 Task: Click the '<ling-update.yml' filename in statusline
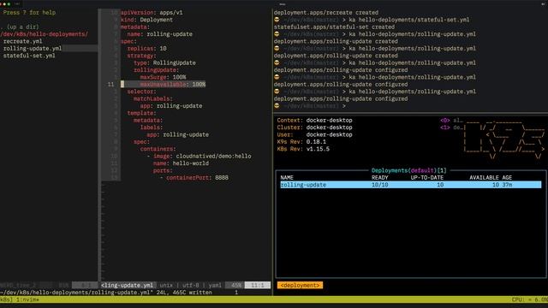[x=128, y=285]
